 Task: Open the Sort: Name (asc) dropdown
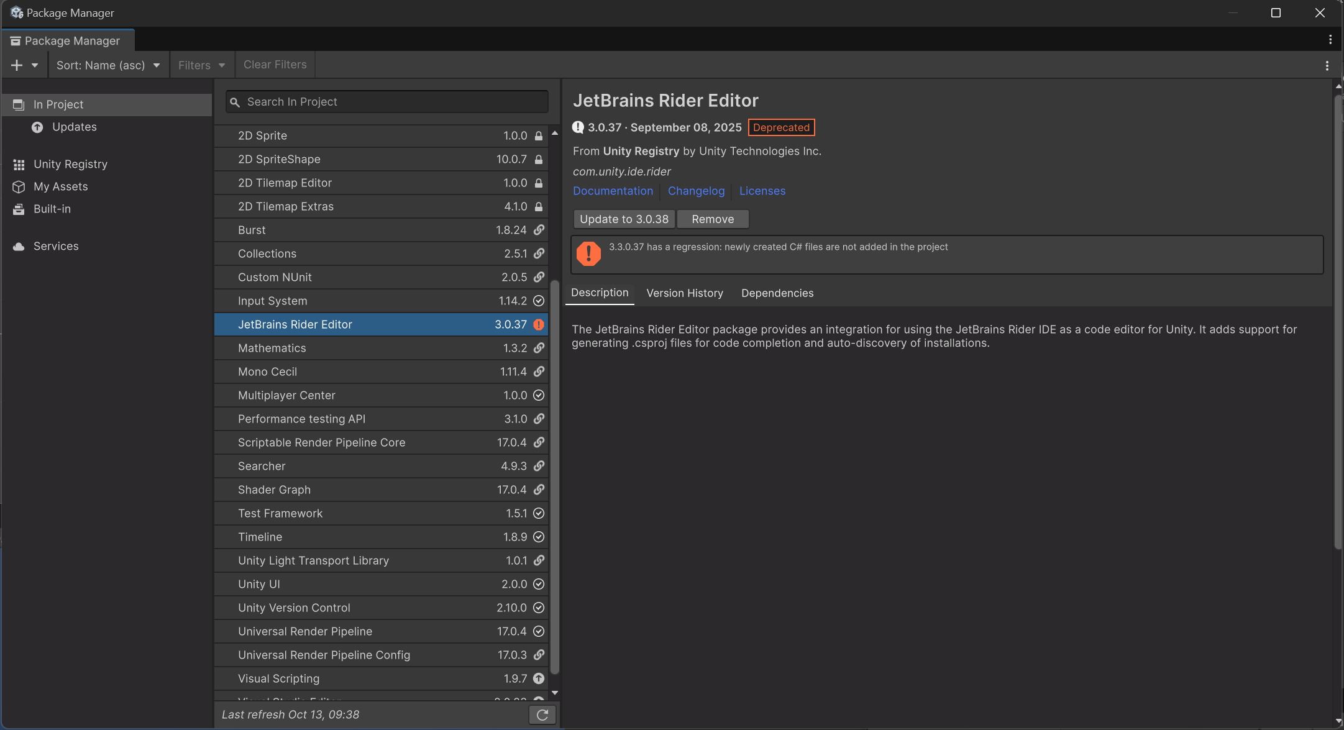tap(108, 65)
